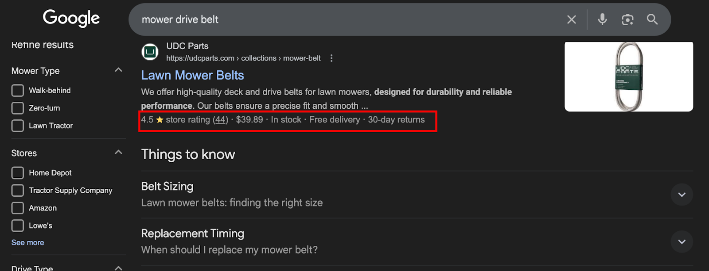The height and width of the screenshot is (271, 709).
Task: Expand the Belt Sizing question
Action: (682, 195)
